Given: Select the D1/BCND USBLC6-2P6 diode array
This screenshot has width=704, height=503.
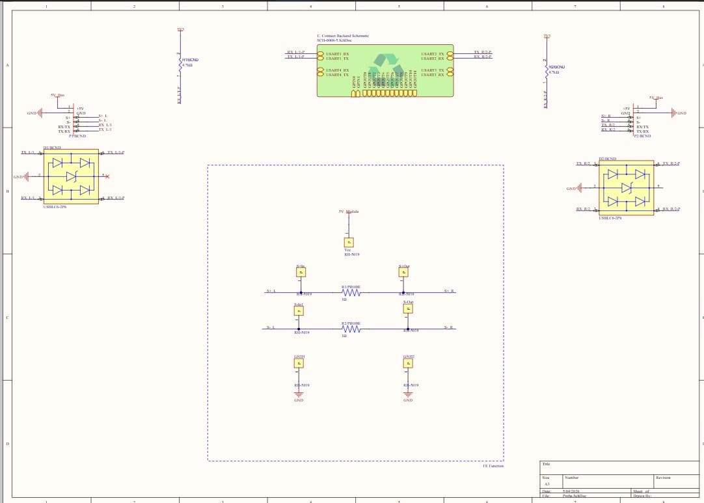Looking at the screenshot, I should click(x=71, y=176).
